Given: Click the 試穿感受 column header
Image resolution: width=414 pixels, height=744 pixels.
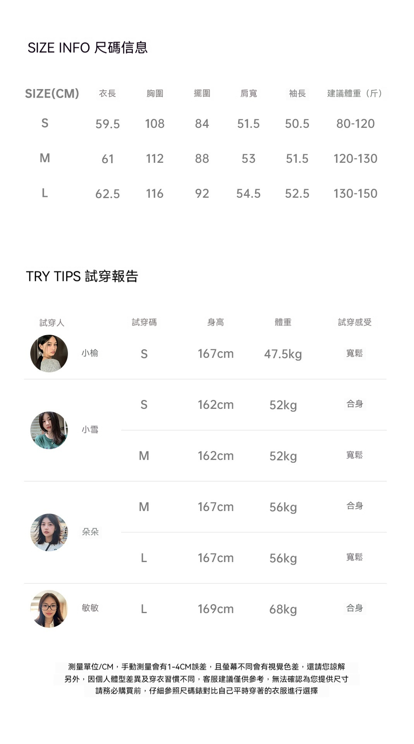Looking at the screenshot, I should coord(355,322).
